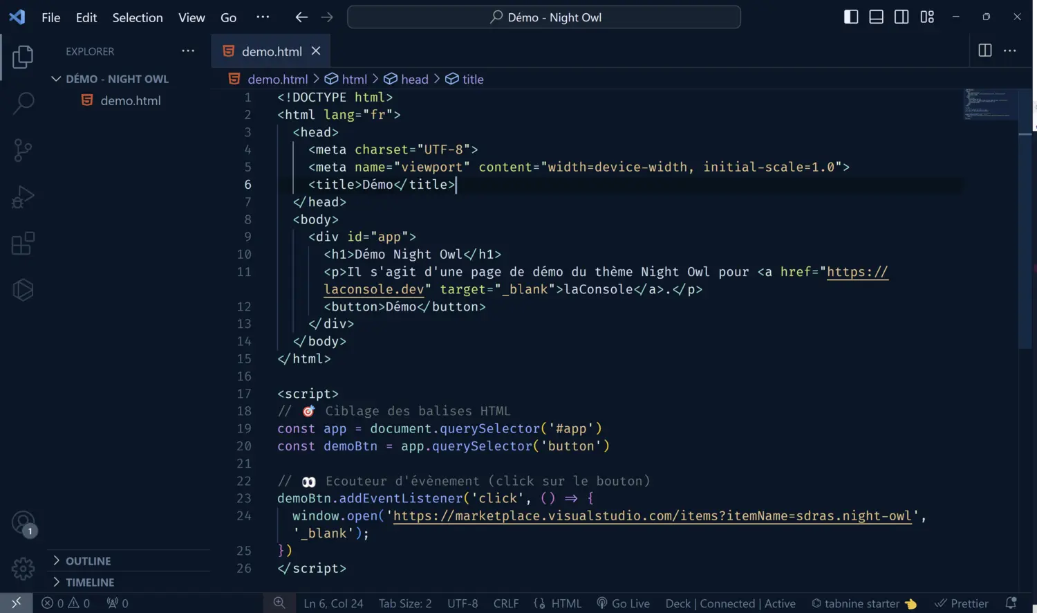Switch to the demo.html editor tab
This screenshot has width=1037, height=613.
tap(270, 51)
